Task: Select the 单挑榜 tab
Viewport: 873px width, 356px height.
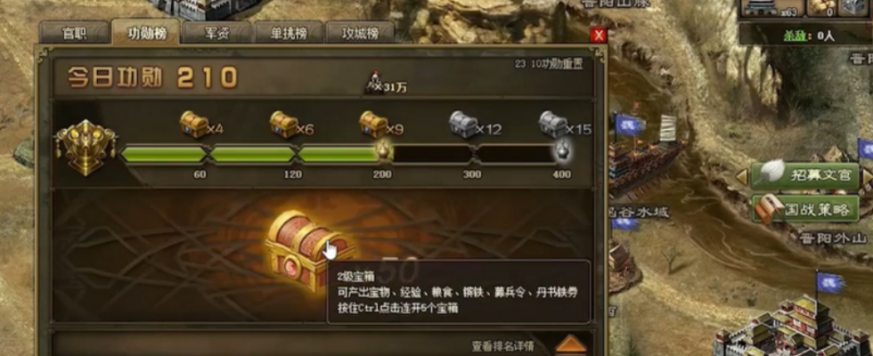Action: point(289,34)
